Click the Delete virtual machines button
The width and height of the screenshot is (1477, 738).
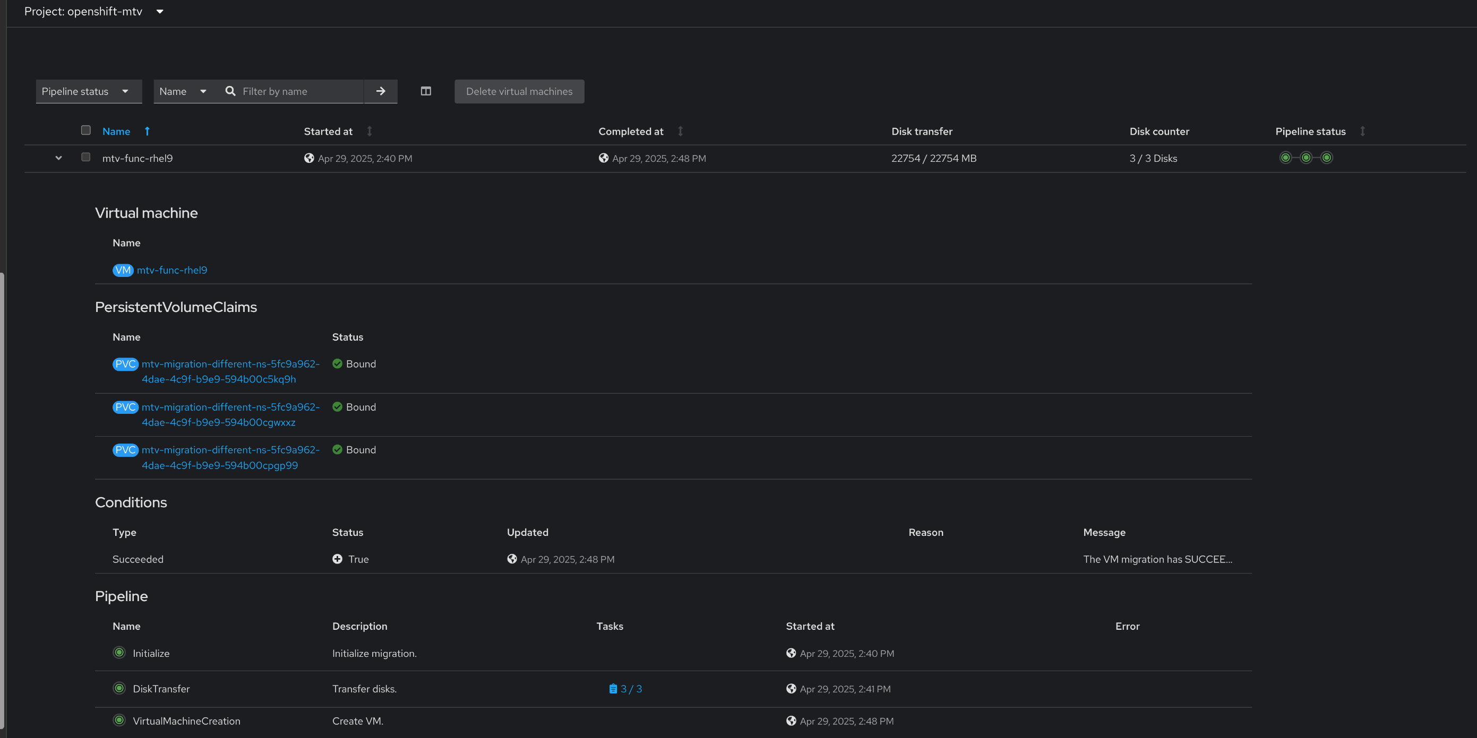(x=519, y=91)
